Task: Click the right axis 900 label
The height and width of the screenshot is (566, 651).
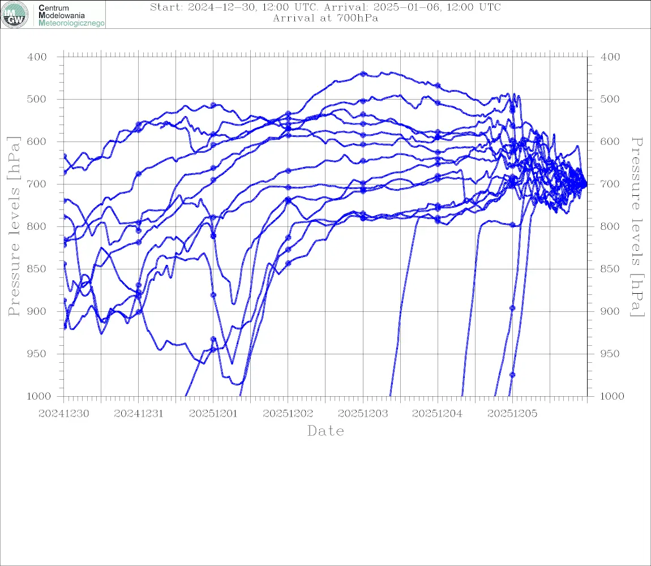Action: tap(610, 311)
